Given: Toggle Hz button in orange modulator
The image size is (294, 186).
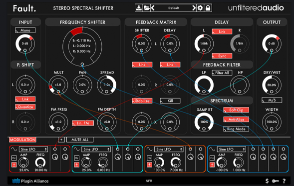Looking at the screenshot, I should pyautogui.click(x=149, y=158).
